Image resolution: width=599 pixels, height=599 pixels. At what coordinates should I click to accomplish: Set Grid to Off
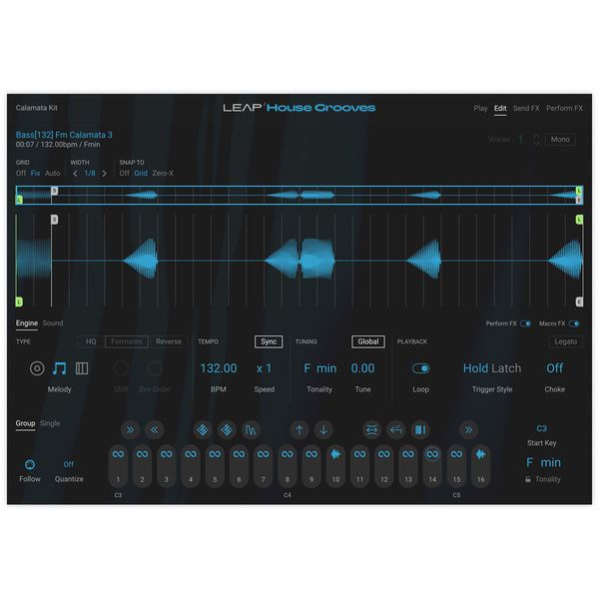click(x=21, y=173)
